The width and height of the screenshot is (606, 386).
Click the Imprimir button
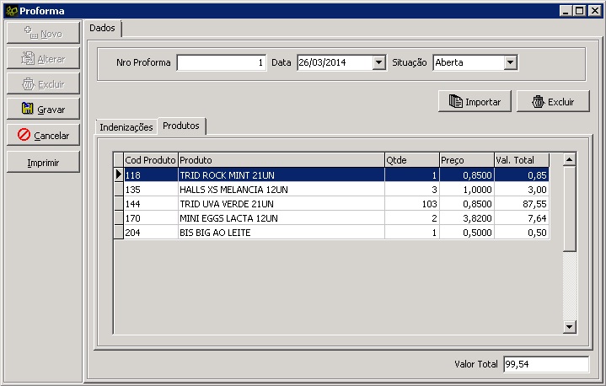click(43, 162)
